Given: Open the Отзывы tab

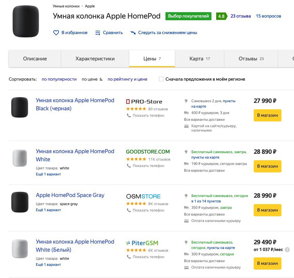Looking at the screenshot, I should 251,59.
